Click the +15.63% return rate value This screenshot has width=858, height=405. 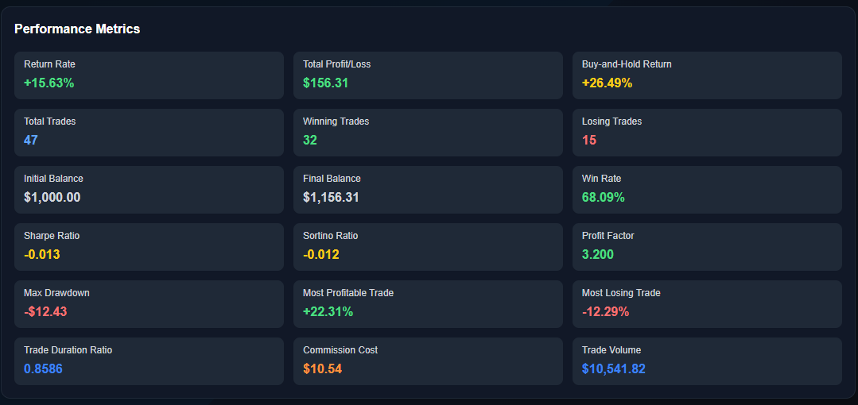click(x=49, y=83)
